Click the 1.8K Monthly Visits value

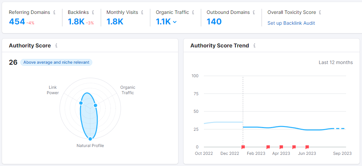(115, 22)
